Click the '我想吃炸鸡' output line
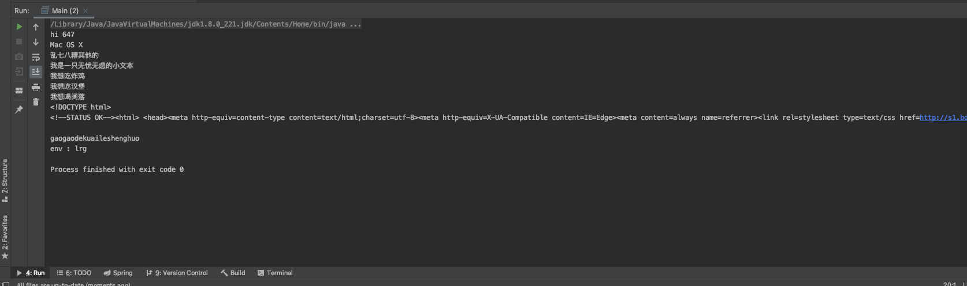967x286 pixels. (x=68, y=76)
